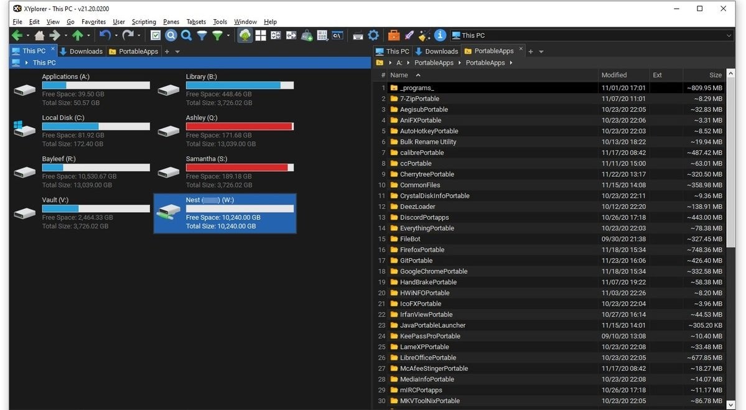The width and height of the screenshot is (746, 410).
Task: Click the blue info circle icon
Action: 440,35
